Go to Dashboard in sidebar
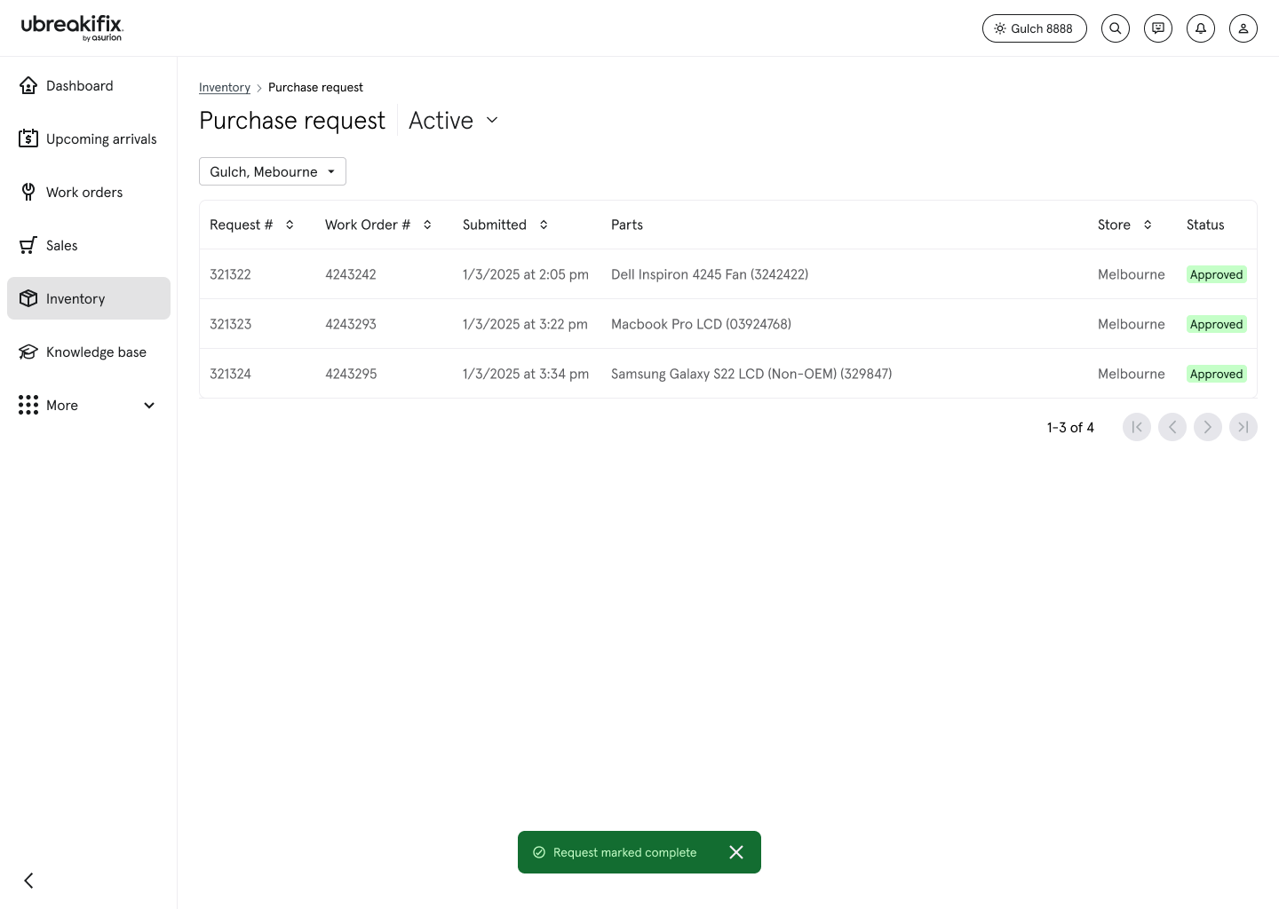Screen dimensions: 1279x909 89,85
